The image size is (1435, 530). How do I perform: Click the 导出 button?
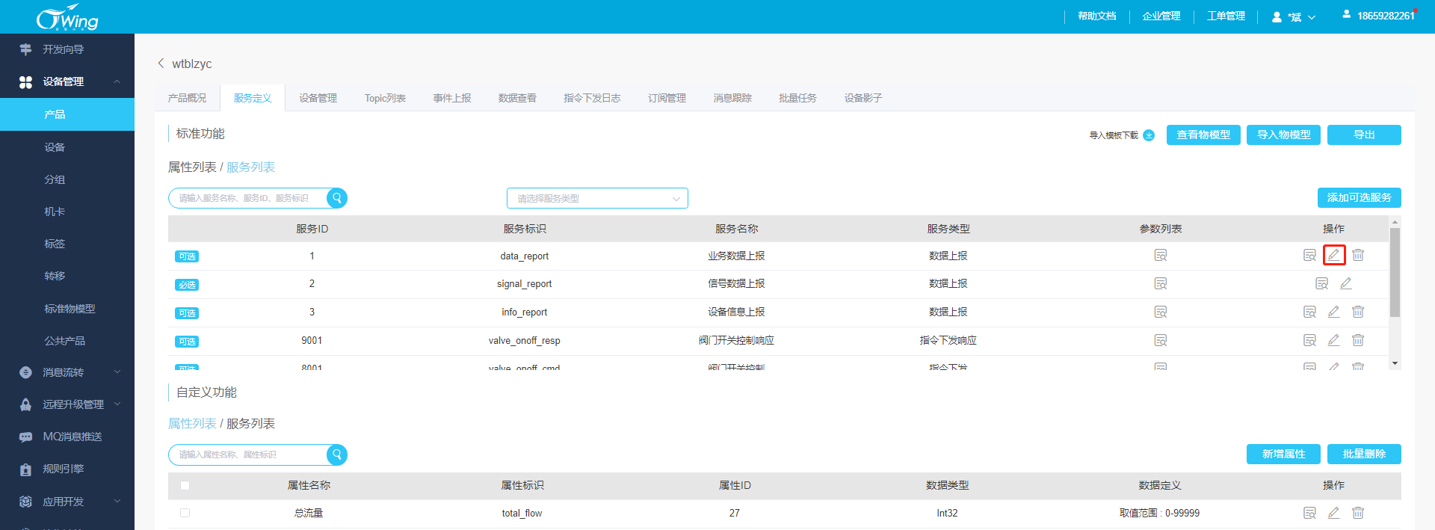[x=1364, y=135]
